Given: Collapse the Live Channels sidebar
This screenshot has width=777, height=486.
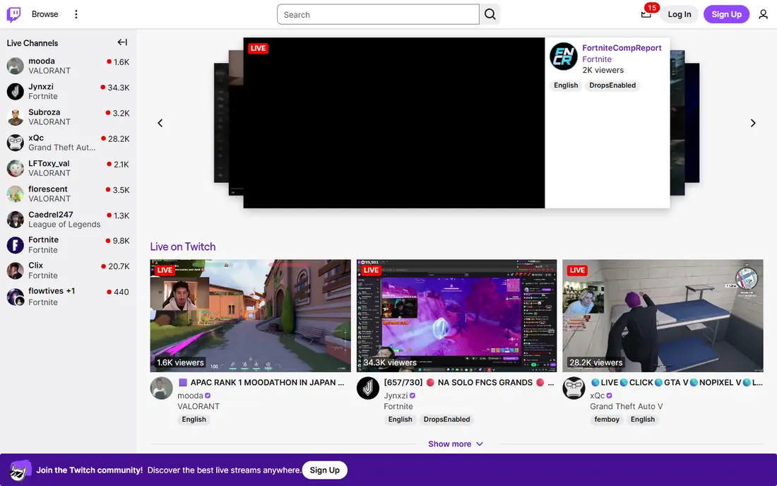Looking at the screenshot, I should tap(122, 42).
